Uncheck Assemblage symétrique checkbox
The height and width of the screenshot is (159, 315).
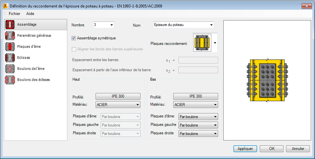(x=74, y=38)
